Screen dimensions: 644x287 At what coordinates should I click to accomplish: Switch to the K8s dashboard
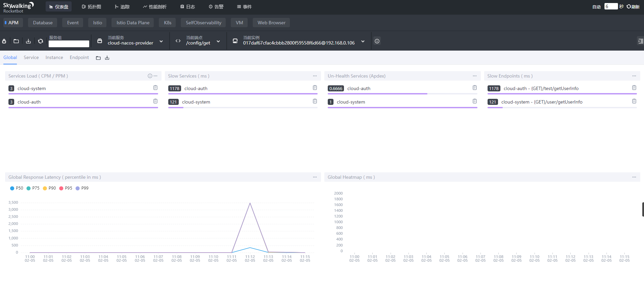coord(168,23)
